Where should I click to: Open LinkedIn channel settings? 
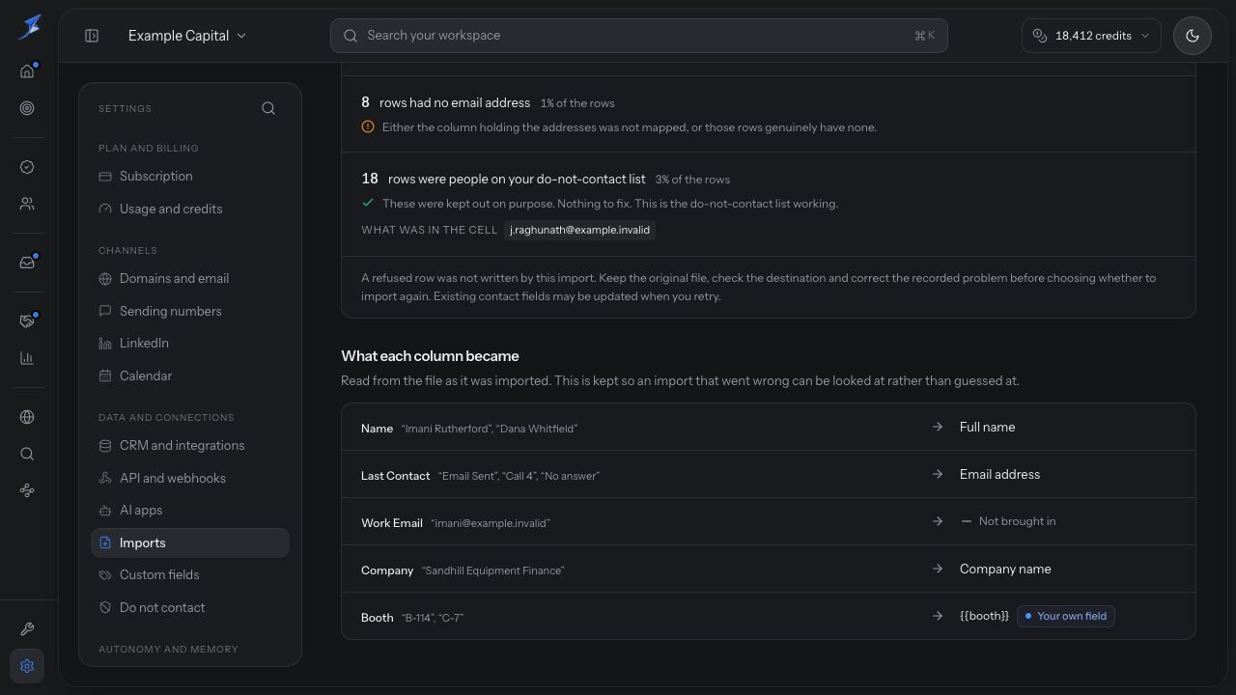point(190,344)
